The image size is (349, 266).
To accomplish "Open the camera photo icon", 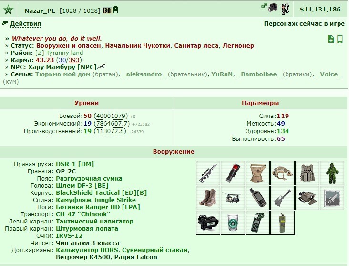I will pos(272,8).
